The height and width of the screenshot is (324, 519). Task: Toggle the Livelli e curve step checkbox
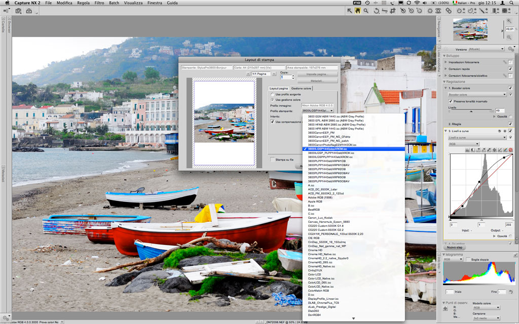coord(510,131)
